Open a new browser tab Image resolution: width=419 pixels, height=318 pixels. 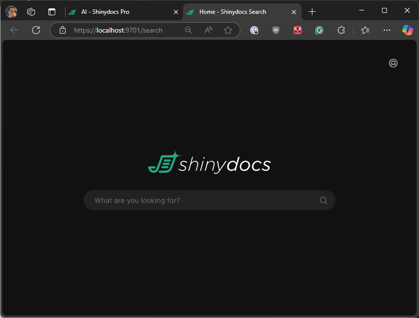click(312, 12)
